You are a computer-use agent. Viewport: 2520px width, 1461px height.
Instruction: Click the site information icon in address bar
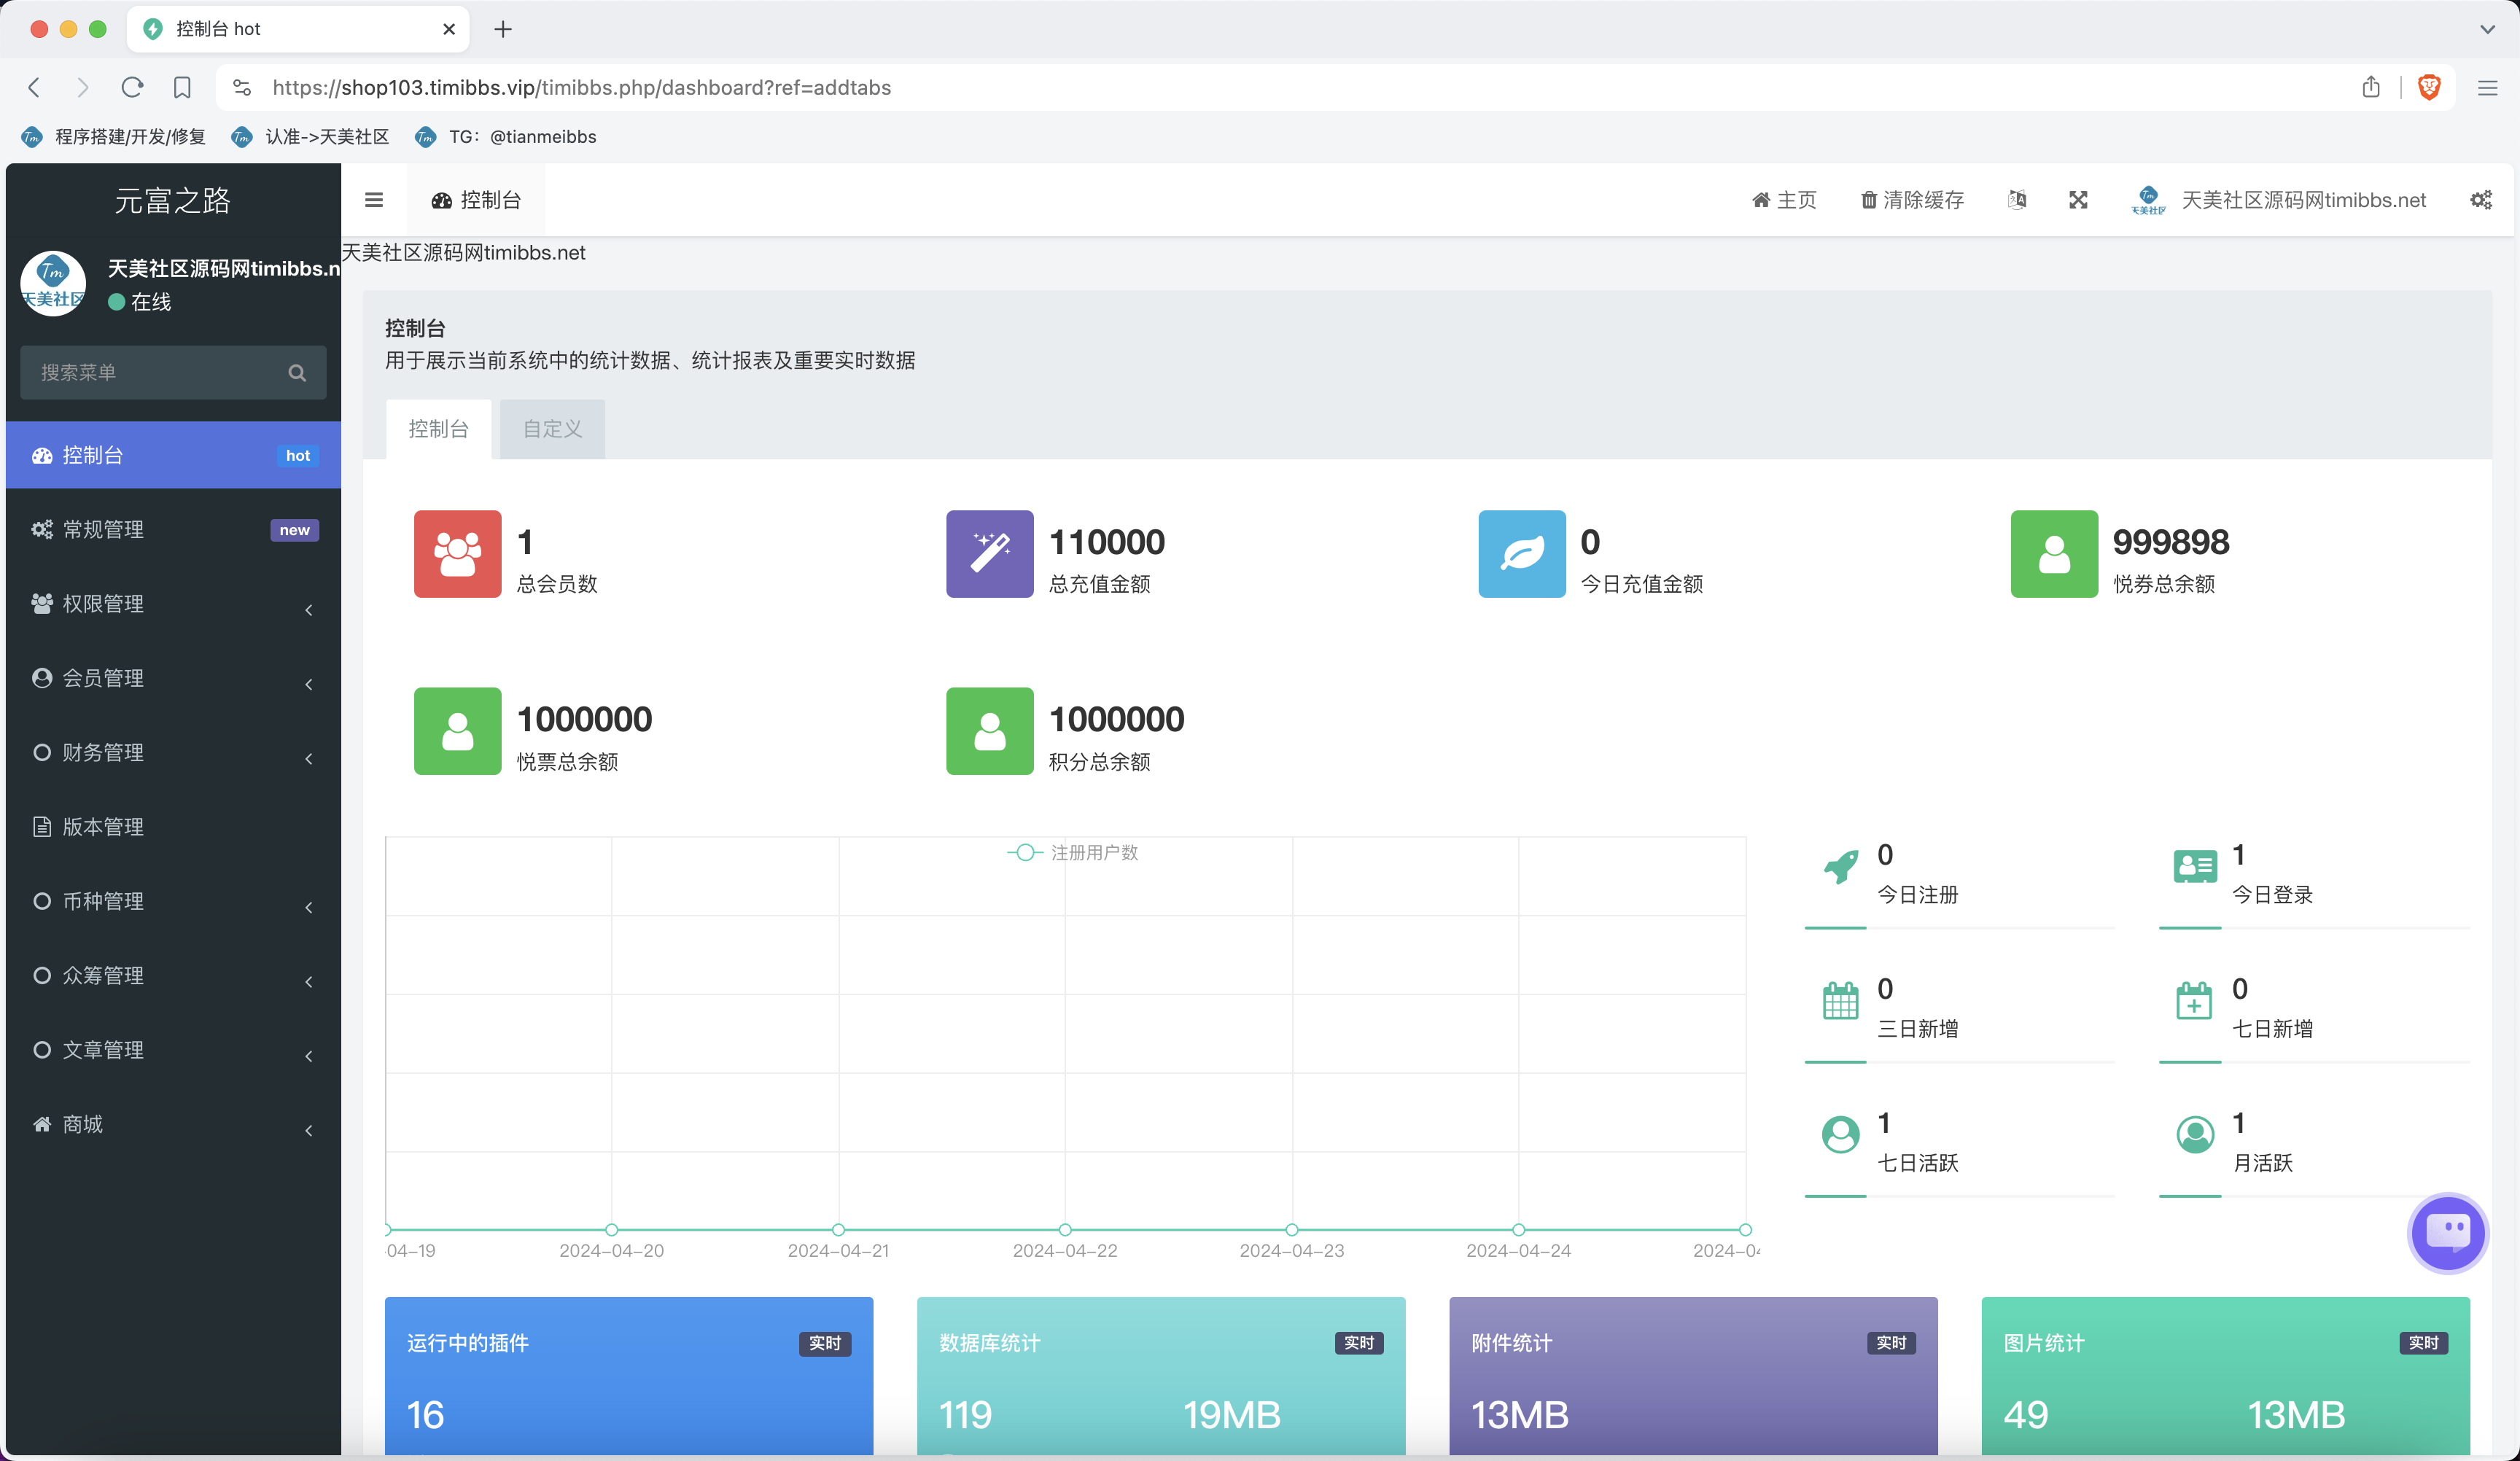click(x=242, y=88)
